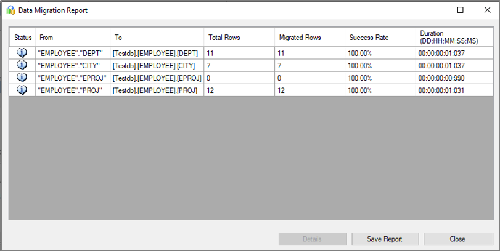500x251 pixels.
Task: Click the Success Rate column header
Action: point(380,38)
